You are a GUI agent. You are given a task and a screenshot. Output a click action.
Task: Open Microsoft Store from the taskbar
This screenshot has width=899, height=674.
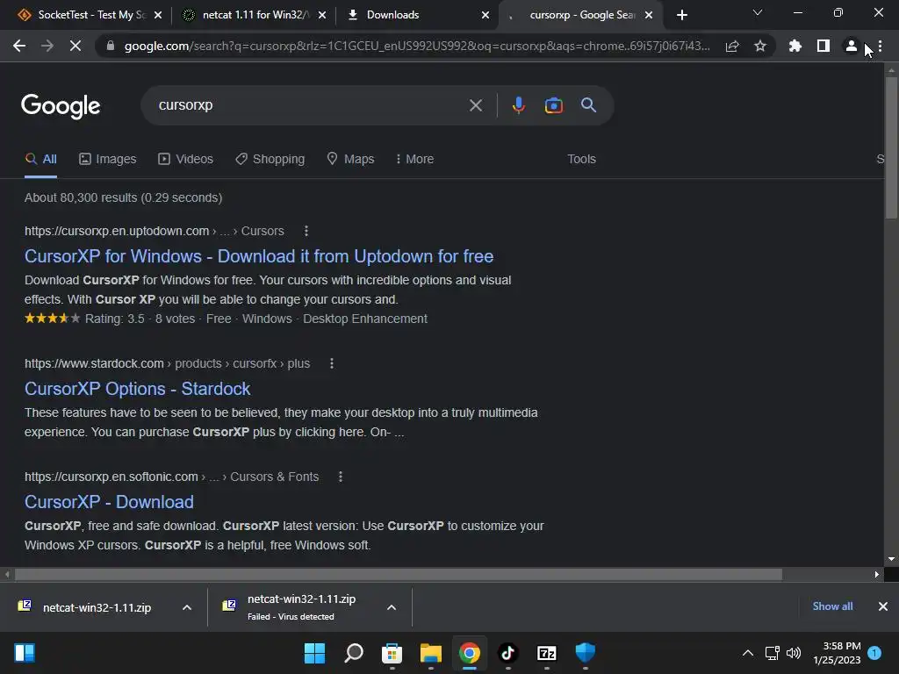click(x=392, y=653)
